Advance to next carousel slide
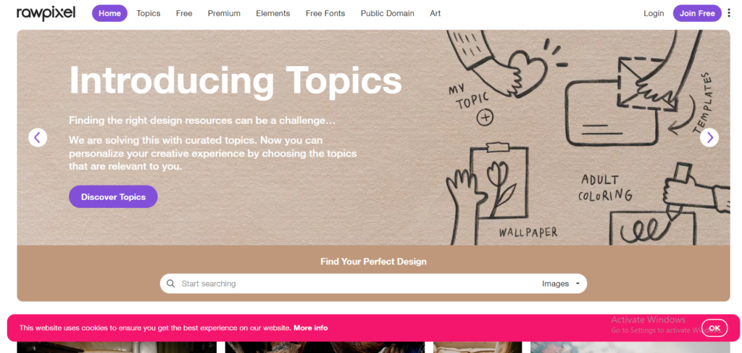742x353 pixels. 709,137
